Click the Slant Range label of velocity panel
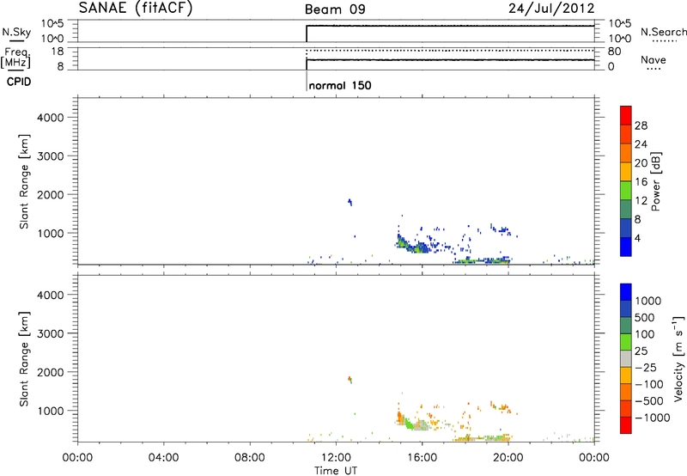The height and width of the screenshot is (476, 687). [x=24, y=359]
